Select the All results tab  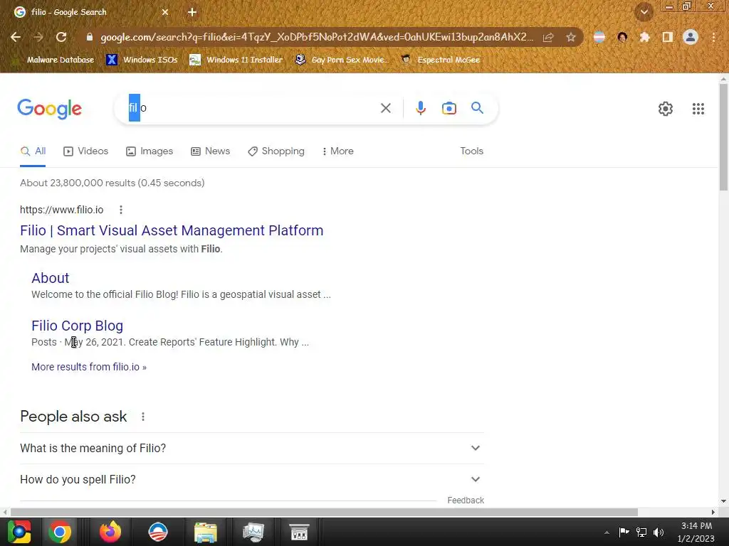[x=33, y=151]
